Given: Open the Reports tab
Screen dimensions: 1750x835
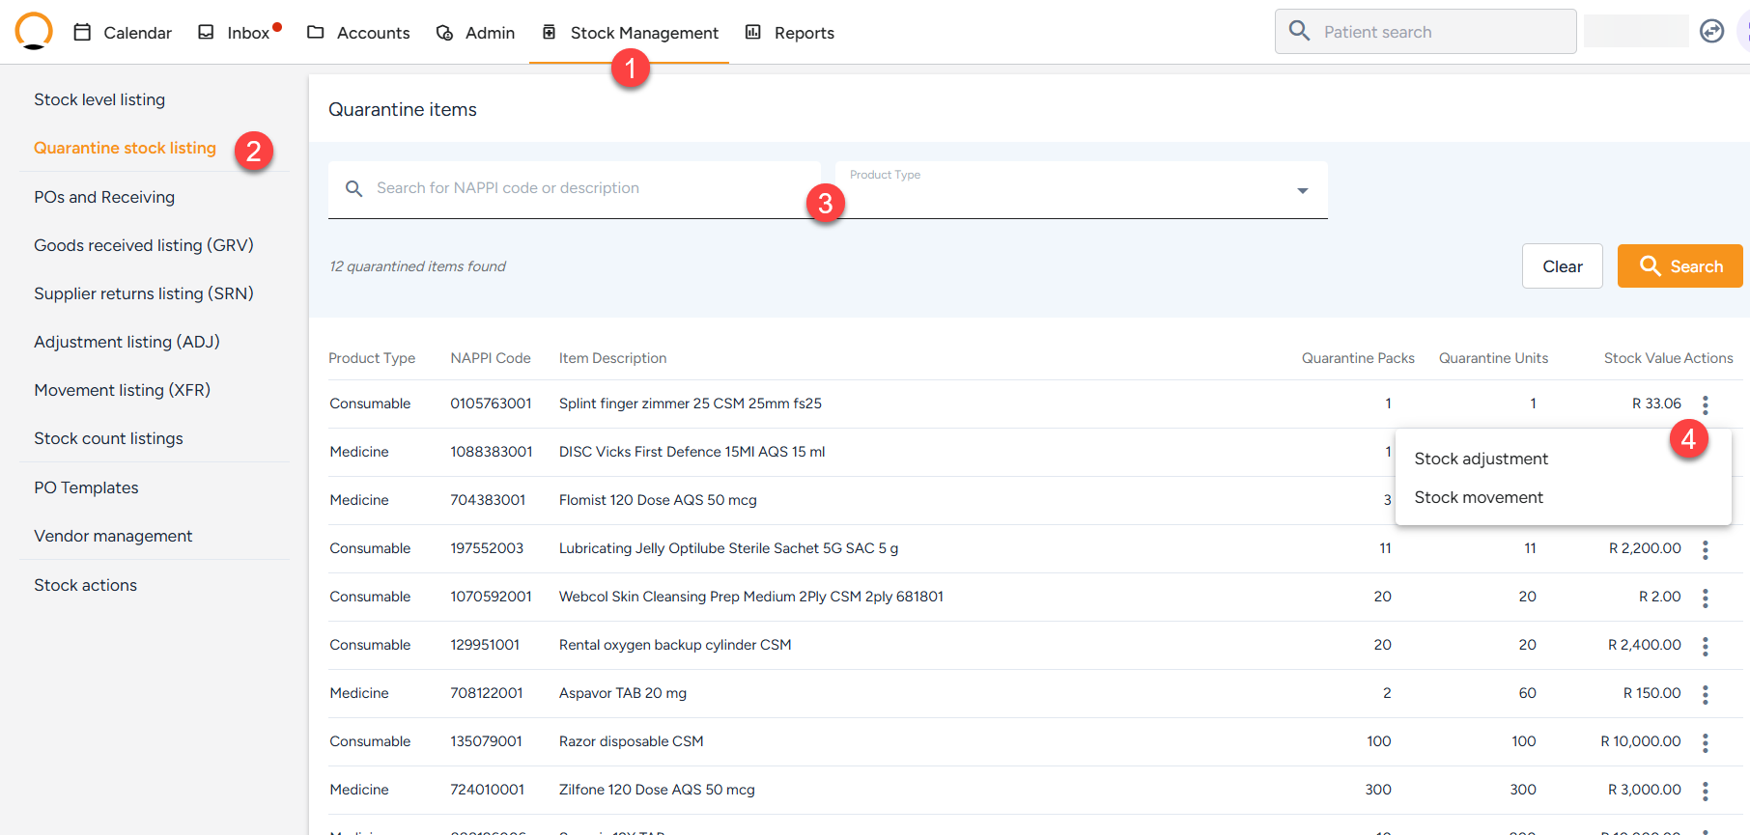Looking at the screenshot, I should click(x=790, y=33).
